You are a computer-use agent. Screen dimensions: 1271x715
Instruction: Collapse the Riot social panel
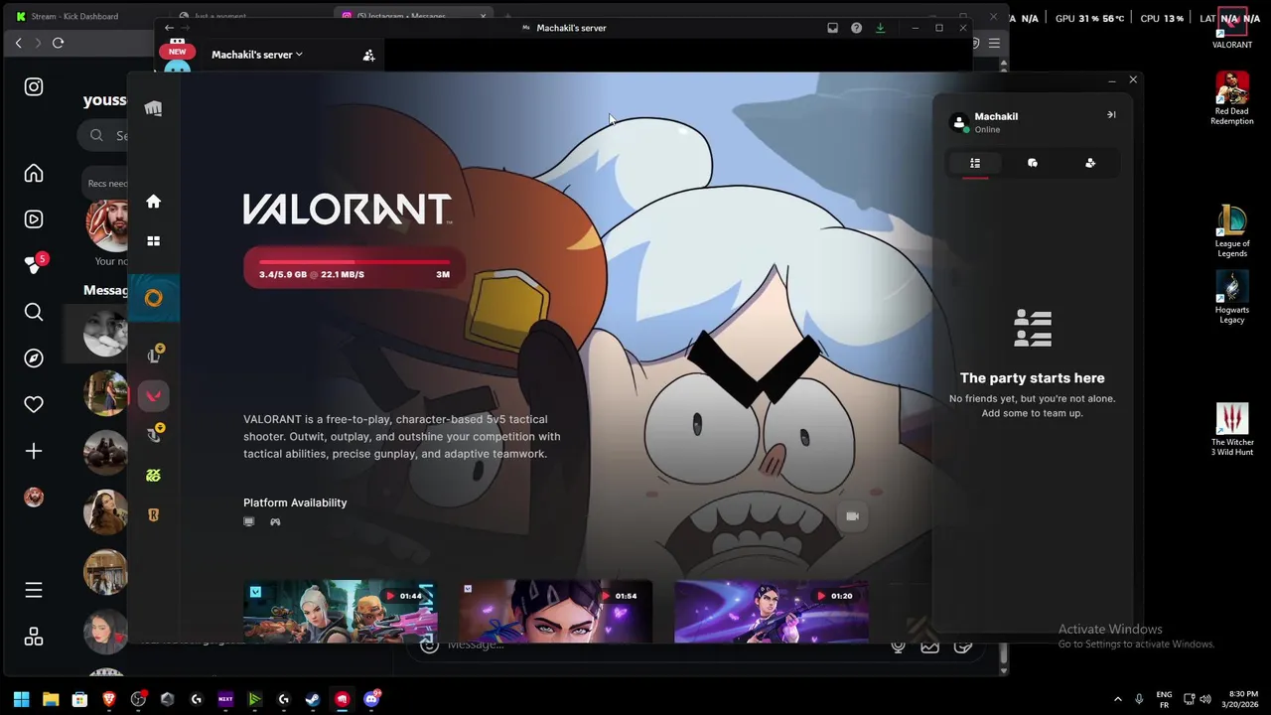pos(1111,115)
